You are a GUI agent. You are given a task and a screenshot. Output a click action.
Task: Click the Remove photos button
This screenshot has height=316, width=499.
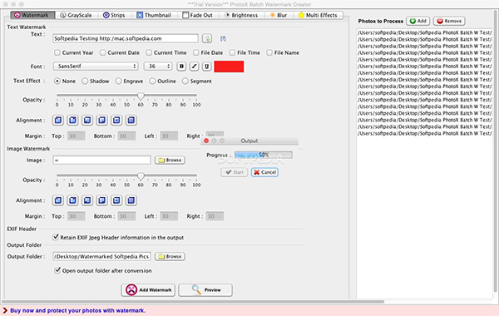449,21
